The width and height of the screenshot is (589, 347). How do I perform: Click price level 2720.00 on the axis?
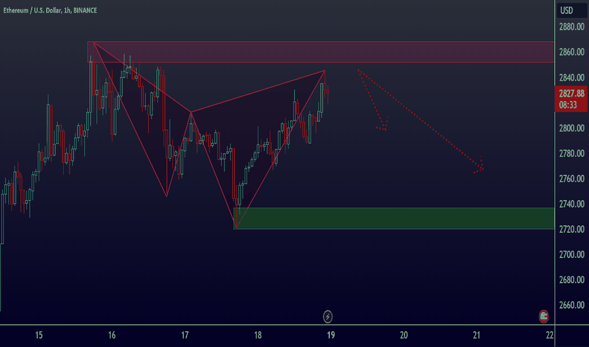click(x=571, y=229)
